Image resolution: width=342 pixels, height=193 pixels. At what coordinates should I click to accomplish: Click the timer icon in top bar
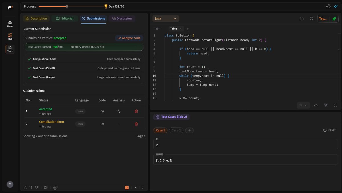click(x=328, y=6)
